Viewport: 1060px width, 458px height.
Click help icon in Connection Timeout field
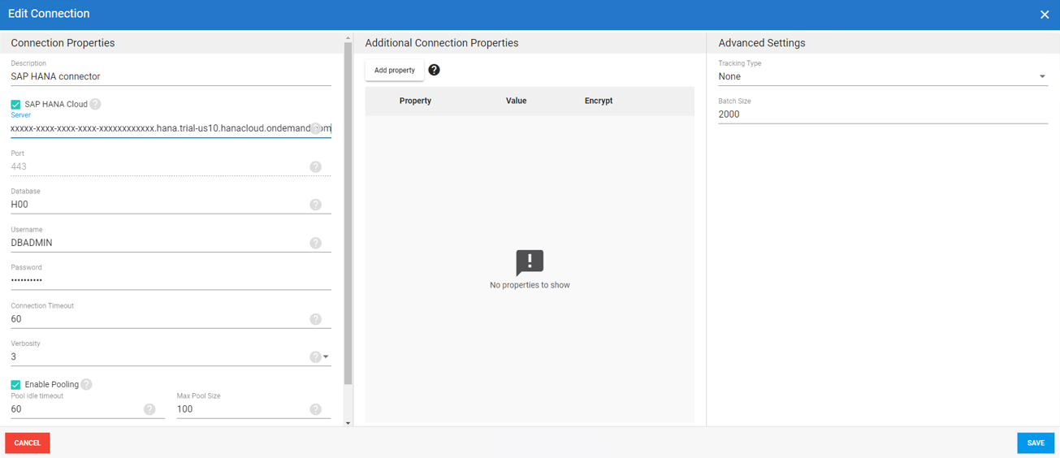pyautogui.click(x=315, y=319)
